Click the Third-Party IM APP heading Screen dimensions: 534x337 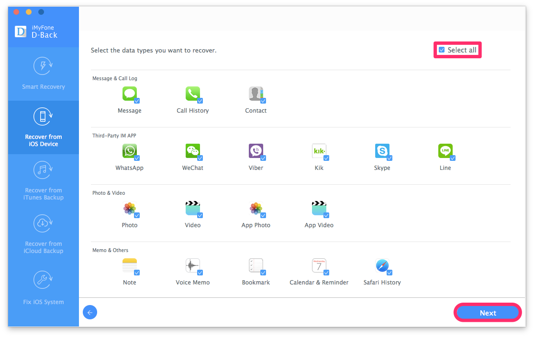pos(114,136)
